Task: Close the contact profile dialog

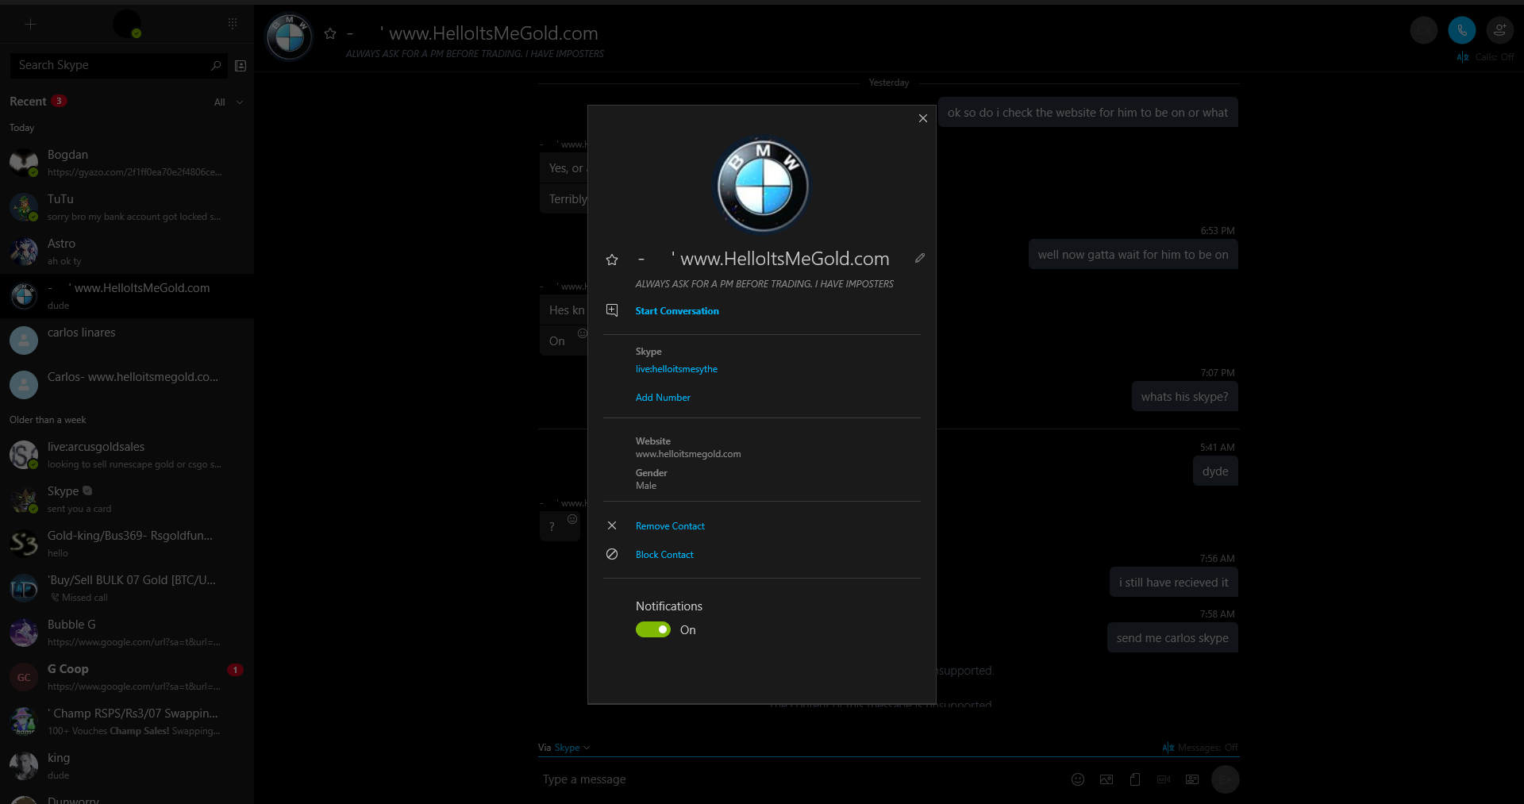Action: (x=922, y=118)
